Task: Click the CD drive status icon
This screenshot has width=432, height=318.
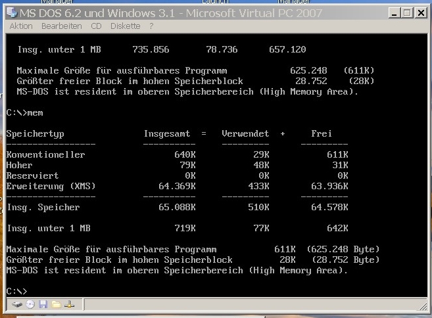Action: coord(30,304)
